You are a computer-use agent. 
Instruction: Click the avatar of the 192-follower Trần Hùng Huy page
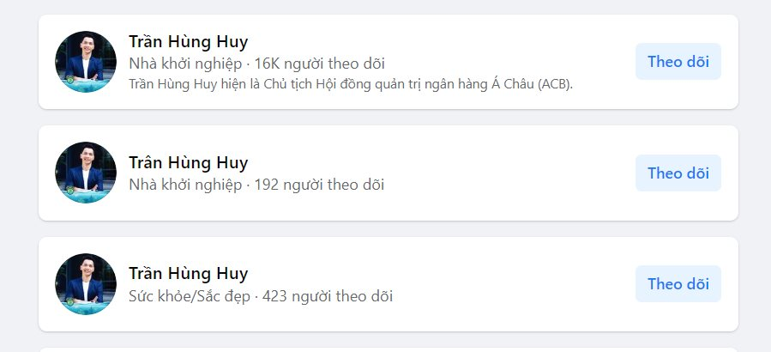point(86,173)
